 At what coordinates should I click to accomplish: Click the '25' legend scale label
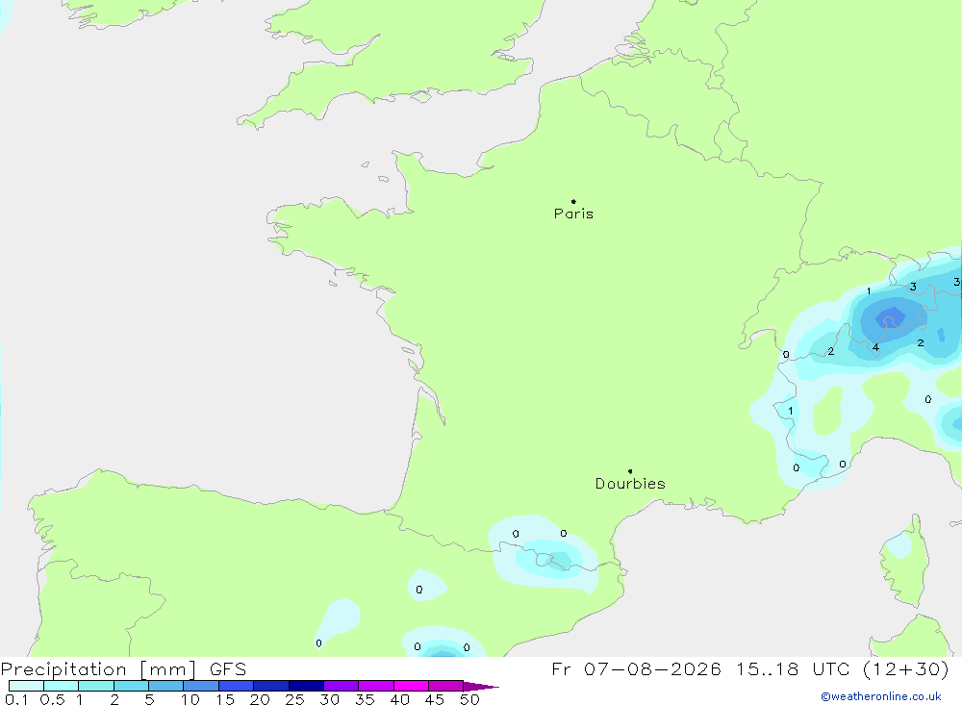pos(295,699)
